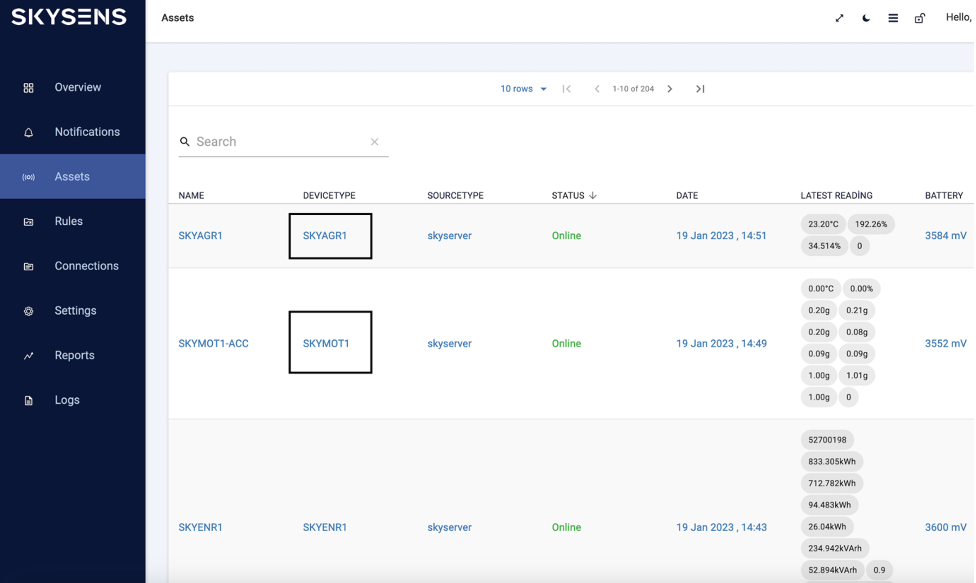
Task: Jump to last page arrow
Action: (700, 89)
